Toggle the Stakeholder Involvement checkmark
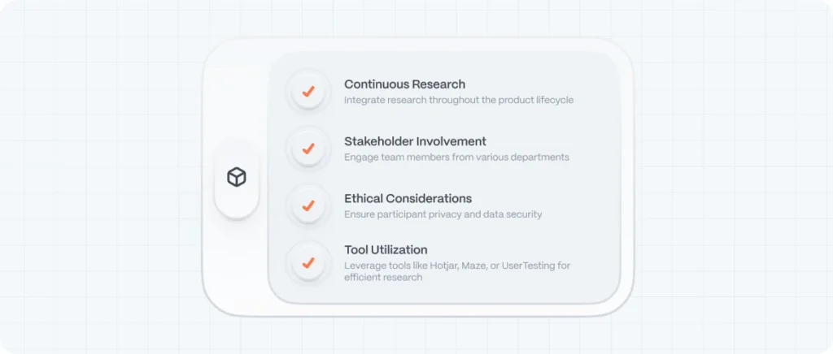This screenshot has height=354, width=833. 308,149
